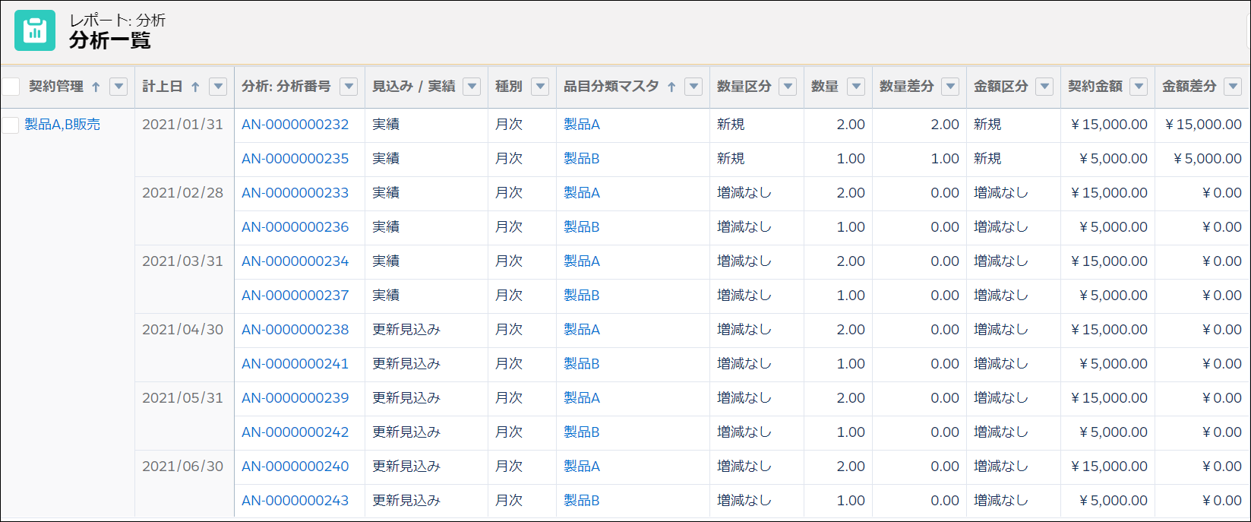
Task: Click sort arrow next to 計上日 header
Action: click(x=195, y=87)
